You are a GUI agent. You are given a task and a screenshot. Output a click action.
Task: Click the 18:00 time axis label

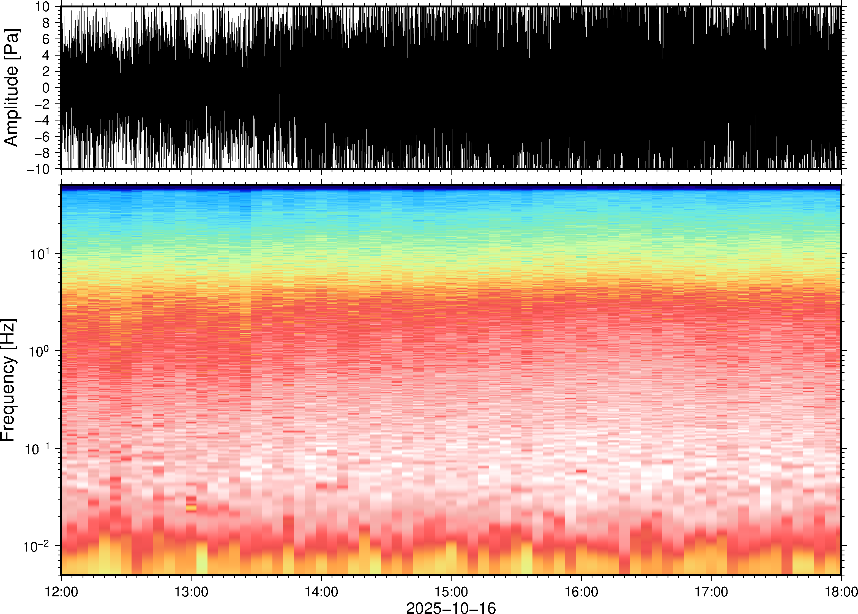841,592
